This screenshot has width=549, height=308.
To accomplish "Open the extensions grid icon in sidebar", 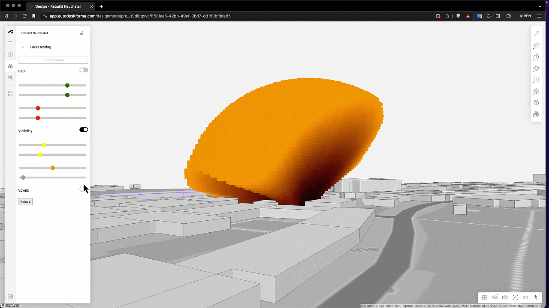I will 10,93.
